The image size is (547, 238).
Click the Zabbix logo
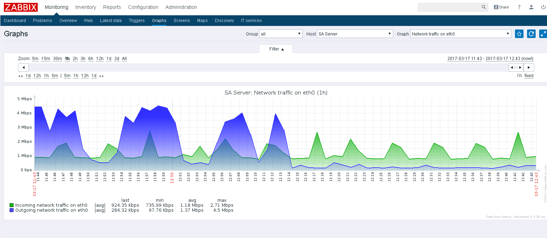20,7
